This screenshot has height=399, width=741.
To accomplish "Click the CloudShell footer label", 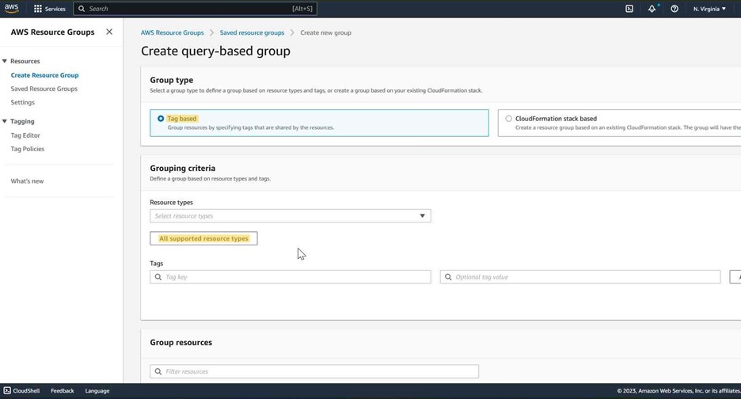I will (26, 390).
